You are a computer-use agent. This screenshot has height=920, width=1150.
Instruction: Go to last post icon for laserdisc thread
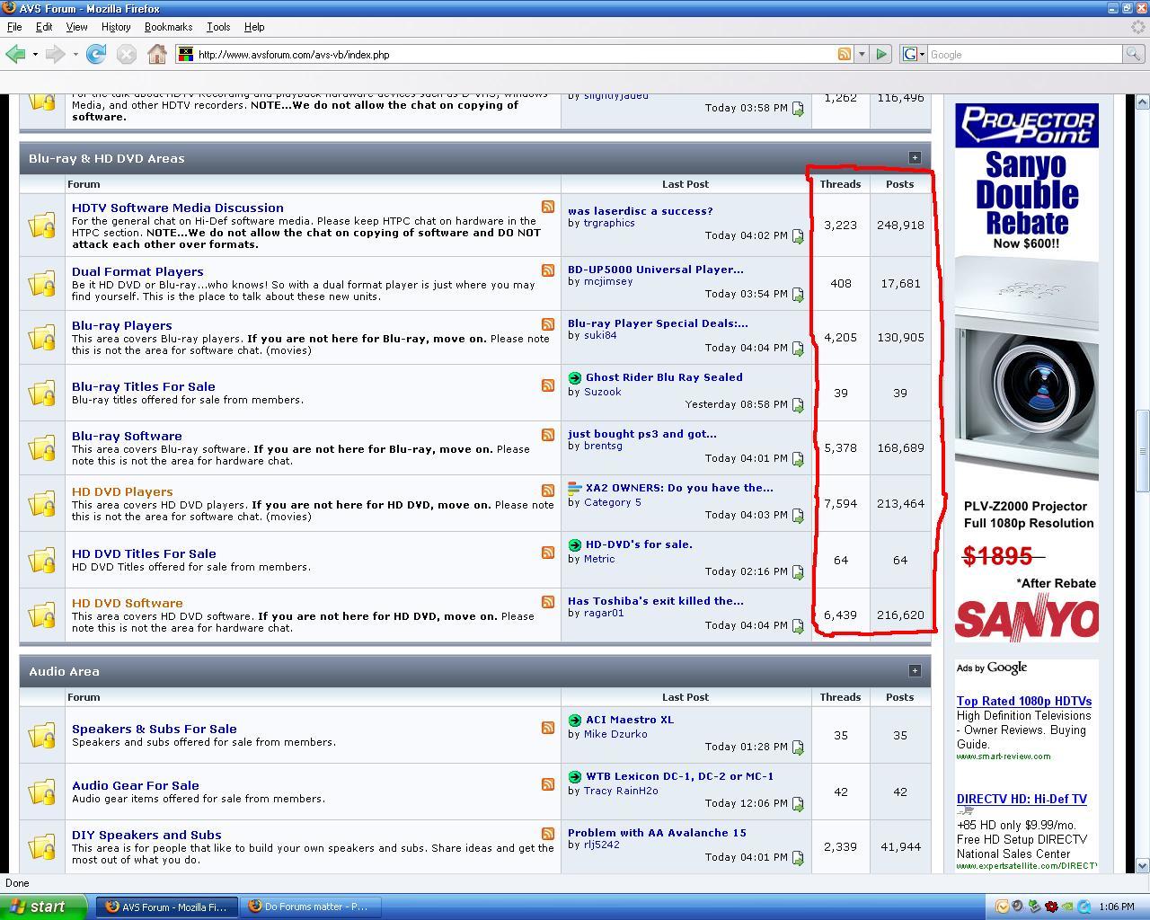click(x=797, y=236)
